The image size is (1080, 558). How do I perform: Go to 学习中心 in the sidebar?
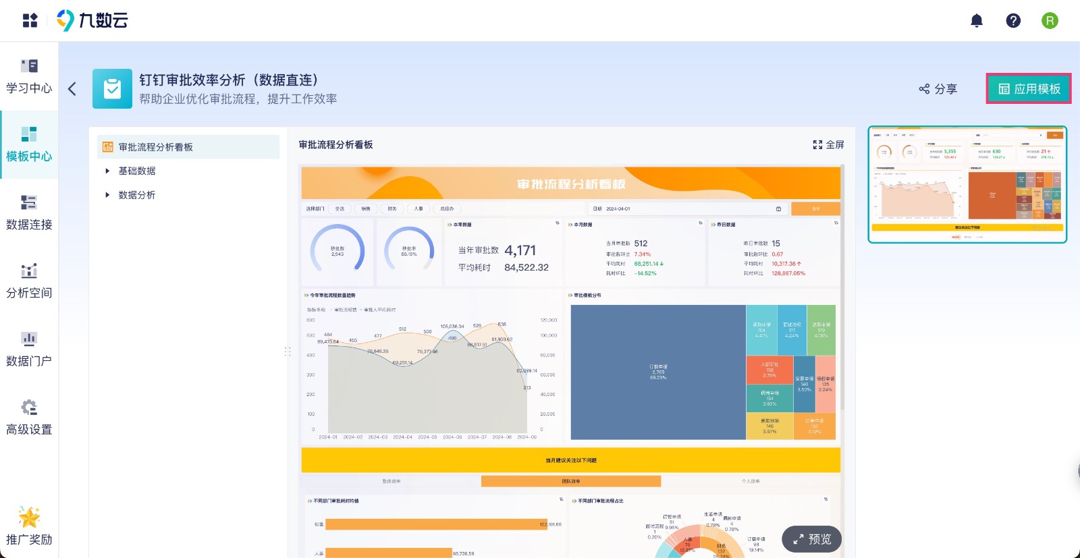pyautogui.click(x=29, y=76)
